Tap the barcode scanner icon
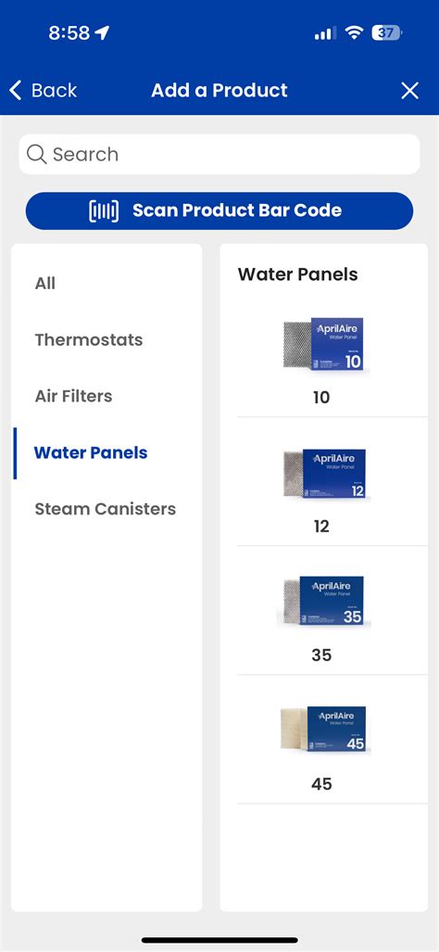This screenshot has width=439, height=952. (x=104, y=210)
